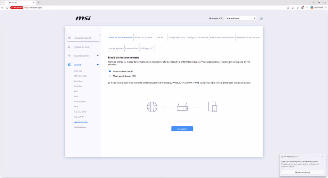
Task: Switch to the Gestion du système tab
Action: pyautogui.click(x=143, y=38)
